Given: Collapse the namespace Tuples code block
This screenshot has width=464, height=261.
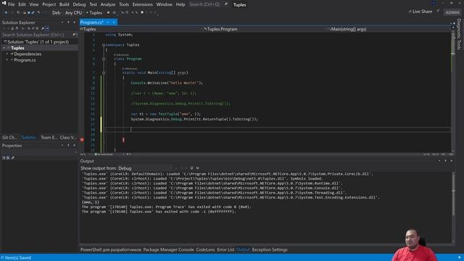Looking at the screenshot, I should pos(103,45).
